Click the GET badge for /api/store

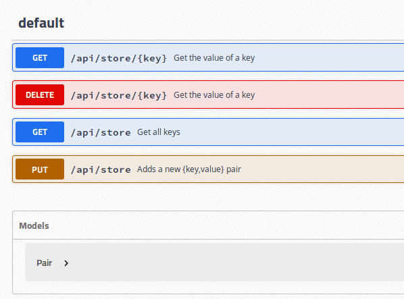(x=40, y=132)
